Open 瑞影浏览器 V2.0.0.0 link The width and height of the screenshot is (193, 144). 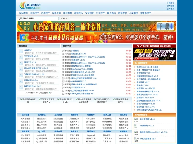tap(33, 86)
